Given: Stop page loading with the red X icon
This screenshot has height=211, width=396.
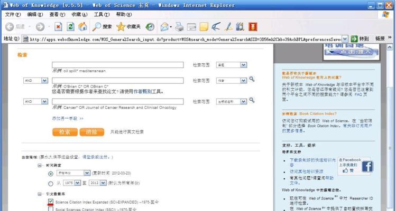Looking at the screenshot, I should pyautogui.click(x=58, y=27).
